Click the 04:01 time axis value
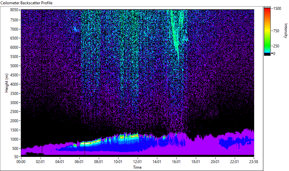The height and width of the screenshot is (171, 289). click(60, 162)
